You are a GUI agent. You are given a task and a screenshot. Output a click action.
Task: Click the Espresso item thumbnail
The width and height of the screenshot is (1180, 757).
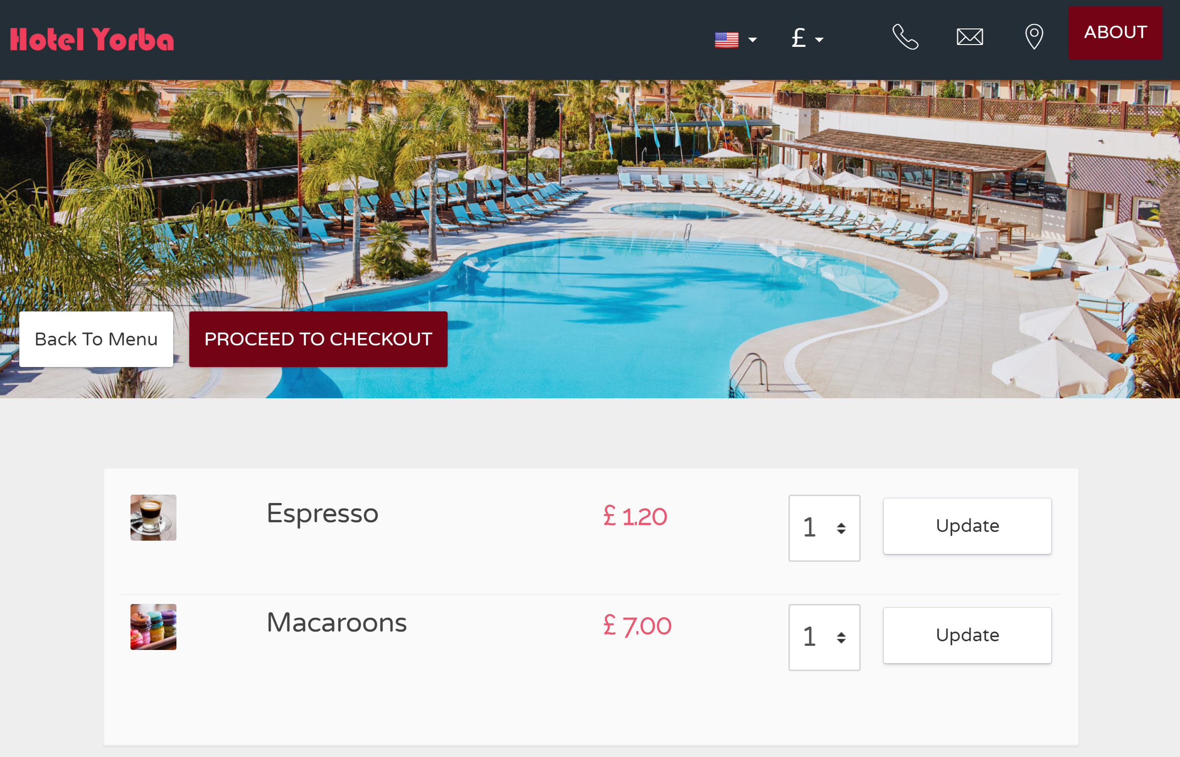pos(154,517)
